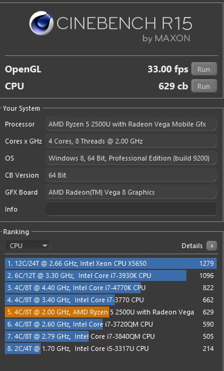The image size is (224, 371).
Task: Click the Cinebench sphere logo icon
Action: pyautogui.click(x=41, y=23)
